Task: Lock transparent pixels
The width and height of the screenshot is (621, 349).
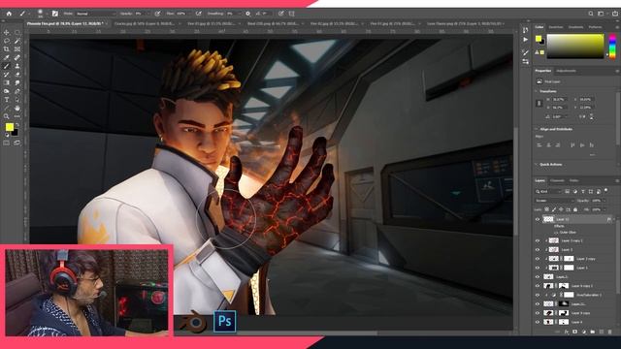Action: 547,209
